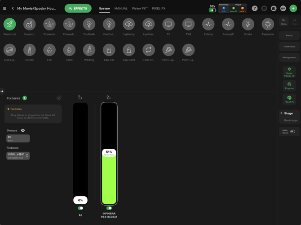This screenshot has width=301, height=225.
Task: Collapse the Stage section chevron
Action: click(281, 113)
